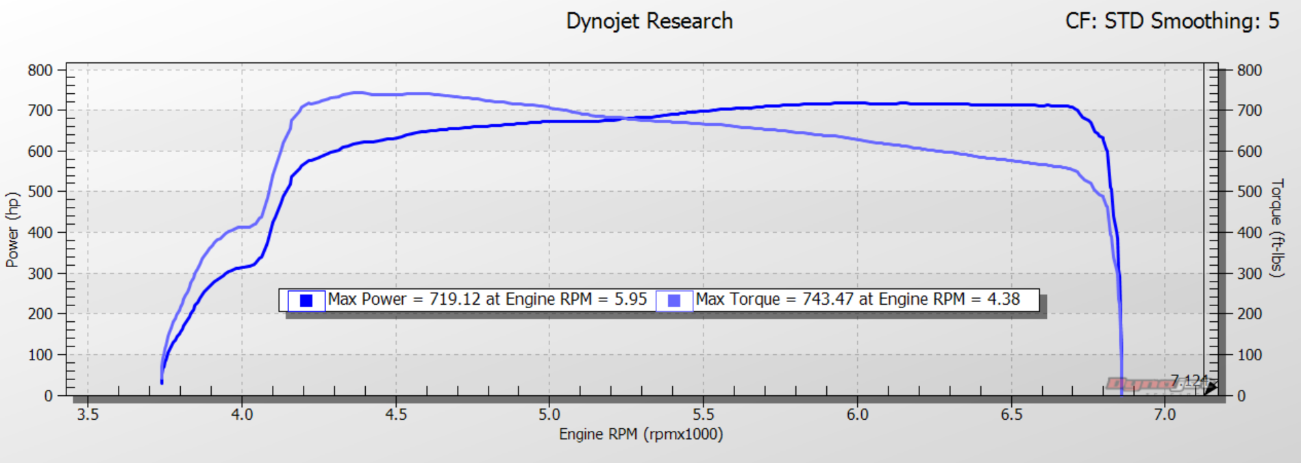This screenshot has height=463, width=1301.
Task: Click the 7.124 cursor value readout
Action: (x=1187, y=379)
